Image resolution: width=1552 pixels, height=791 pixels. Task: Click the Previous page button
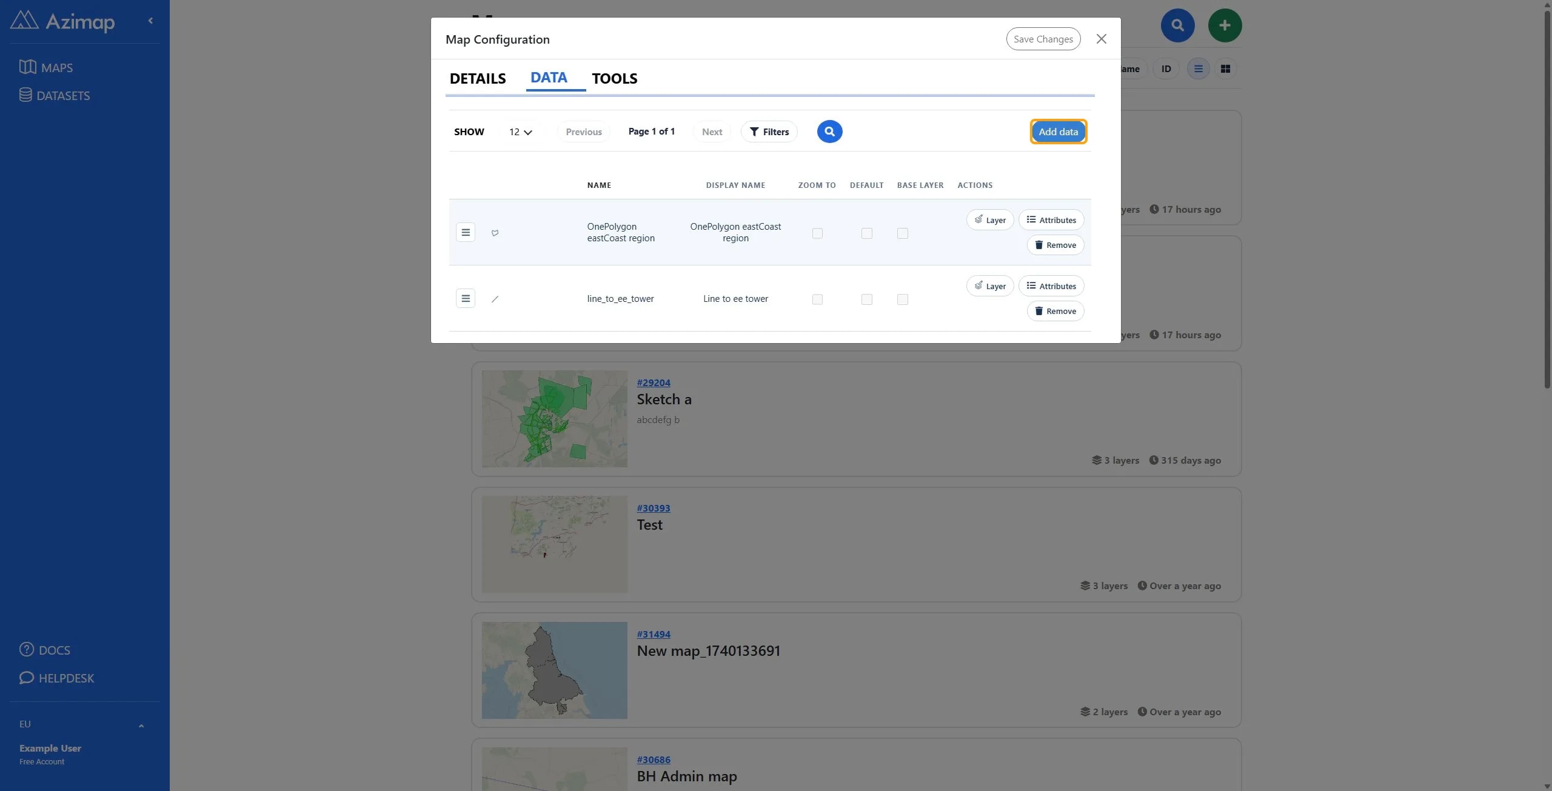(584, 132)
